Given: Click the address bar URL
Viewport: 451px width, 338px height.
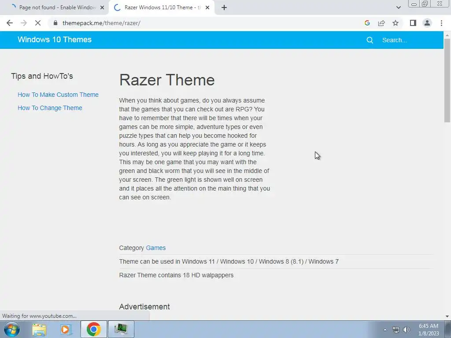Looking at the screenshot, I should [101, 23].
